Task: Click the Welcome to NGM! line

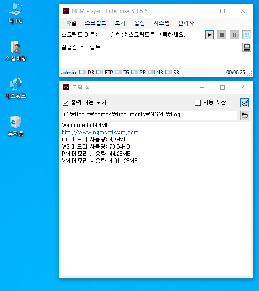Action: point(85,125)
